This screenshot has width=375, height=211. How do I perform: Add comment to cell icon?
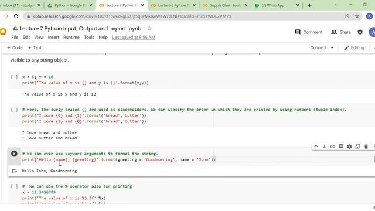pyautogui.click(x=341, y=147)
